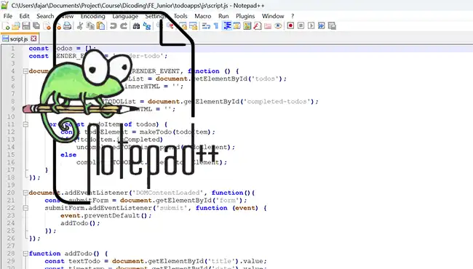Collapse the submit listener fold on line 22

click(25, 208)
